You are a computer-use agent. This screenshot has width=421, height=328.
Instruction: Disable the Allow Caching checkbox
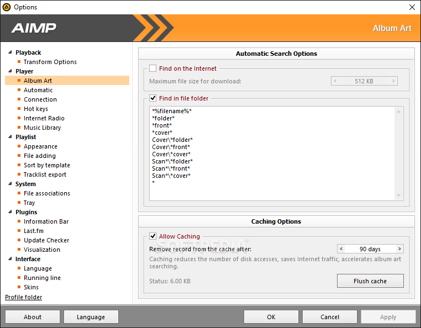tap(153, 236)
